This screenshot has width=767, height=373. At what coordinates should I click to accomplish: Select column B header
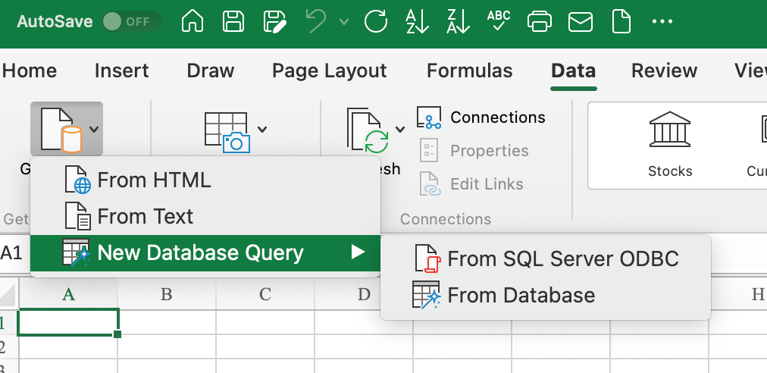click(167, 294)
